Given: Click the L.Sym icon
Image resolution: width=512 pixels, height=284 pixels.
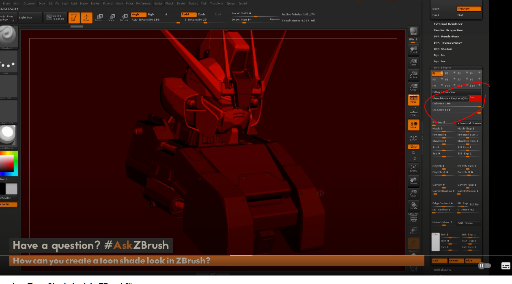Looking at the screenshot, I should pos(413,138).
